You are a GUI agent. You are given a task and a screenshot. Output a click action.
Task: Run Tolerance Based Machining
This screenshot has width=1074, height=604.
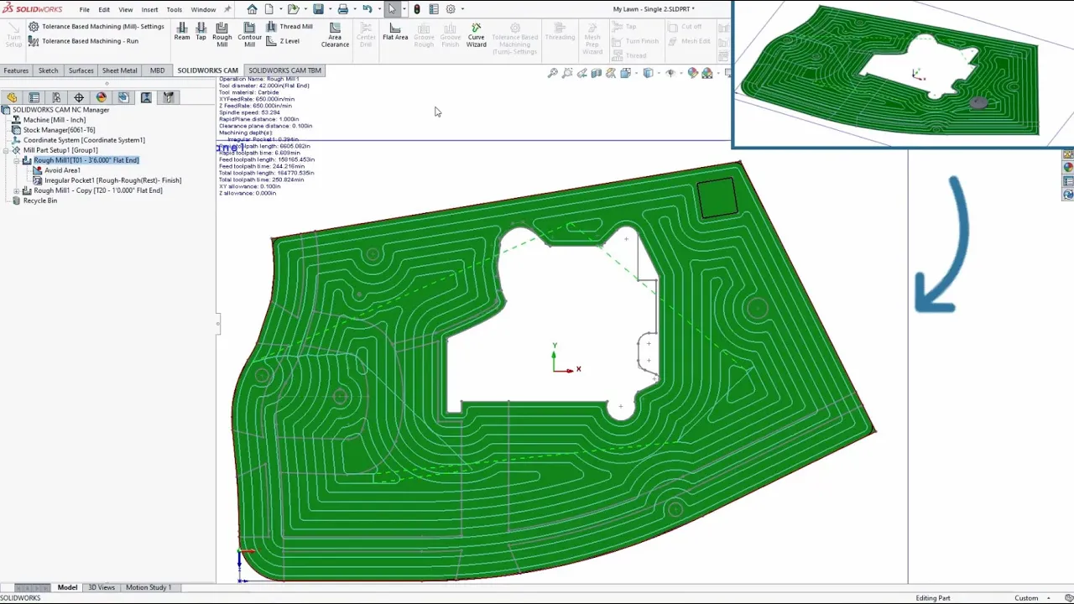coord(83,40)
